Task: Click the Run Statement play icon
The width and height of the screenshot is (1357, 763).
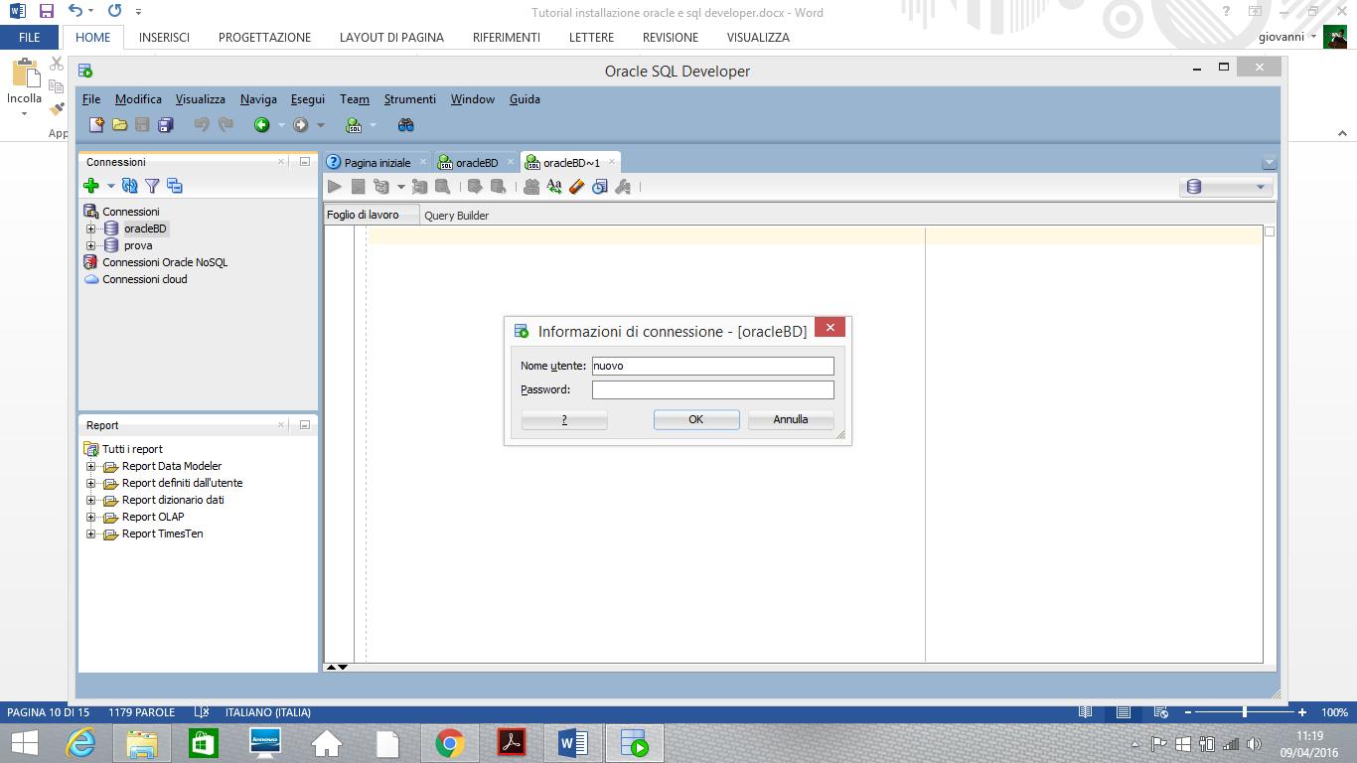Action: (335, 186)
